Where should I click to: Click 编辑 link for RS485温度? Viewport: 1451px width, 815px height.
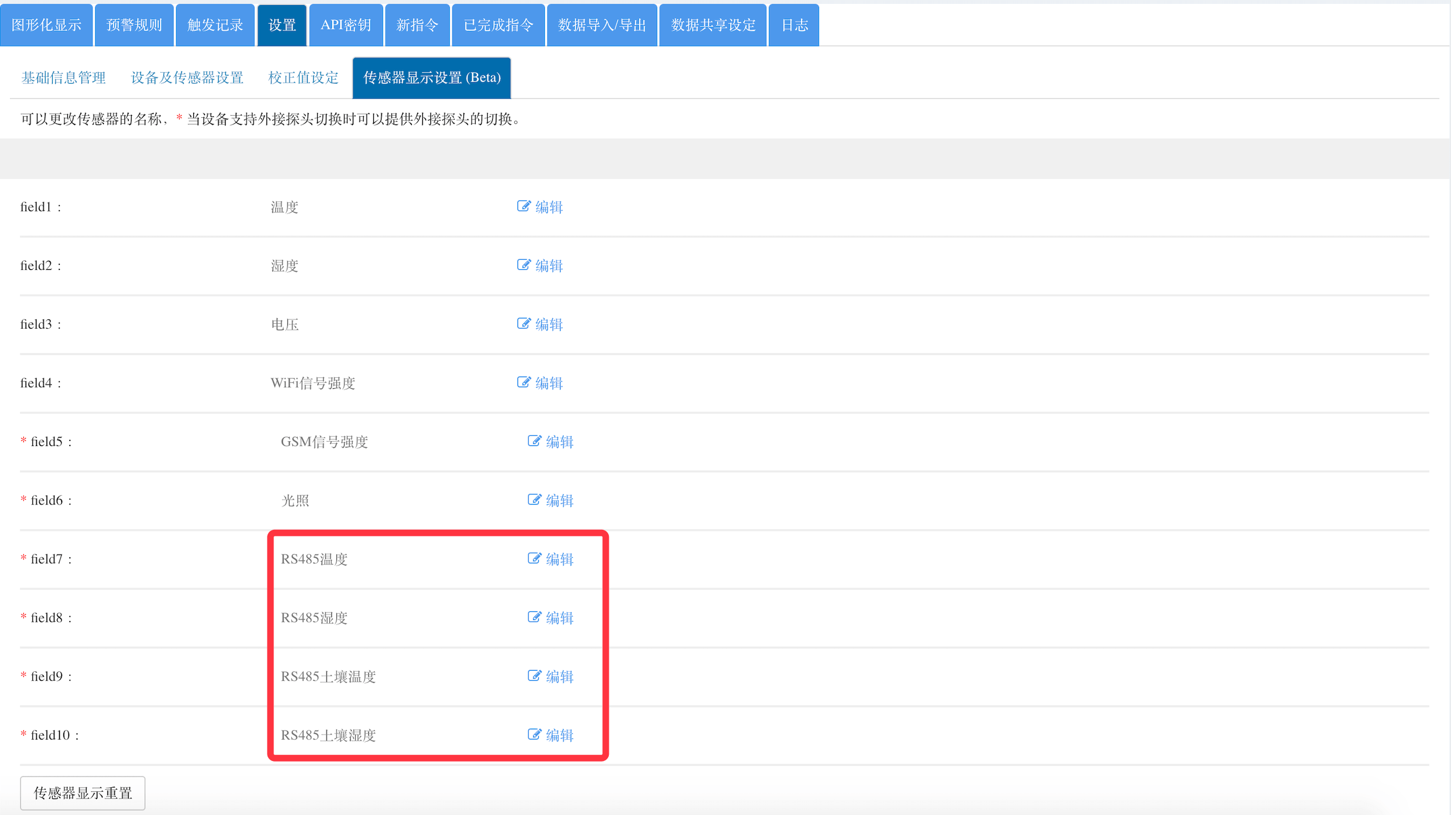pyautogui.click(x=560, y=558)
